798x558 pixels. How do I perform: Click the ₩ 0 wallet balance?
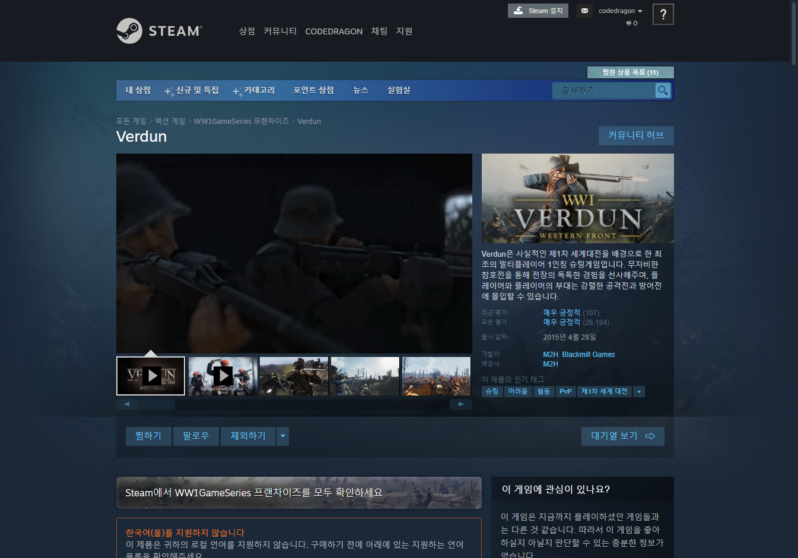tap(631, 23)
